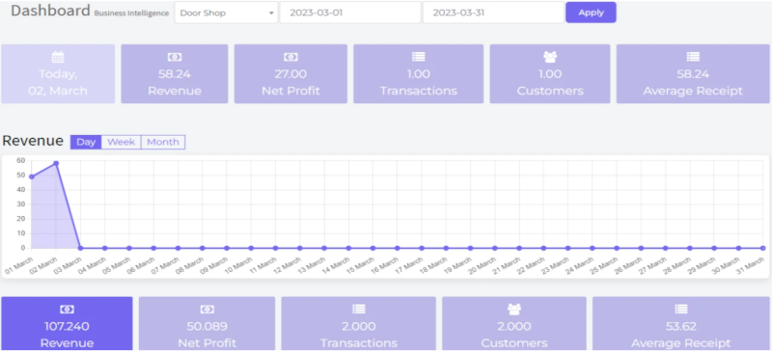This screenshot has height=352, width=772.
Task: Click the Apply button
Action: point(591,13)
